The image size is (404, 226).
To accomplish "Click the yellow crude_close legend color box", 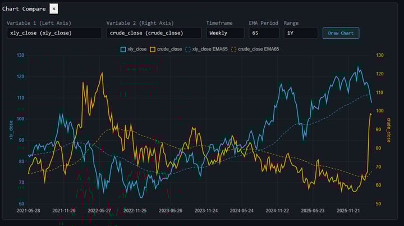I will pyautogui.click(x=153, y=49).
